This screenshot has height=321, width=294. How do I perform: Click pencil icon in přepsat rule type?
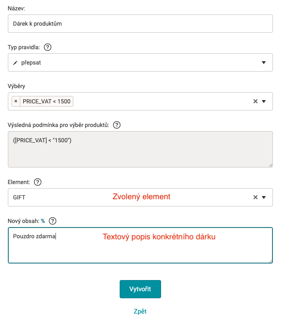15,63
